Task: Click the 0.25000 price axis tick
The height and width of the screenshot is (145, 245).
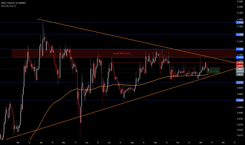Action: pyautogui.click(x=240, y=2)
